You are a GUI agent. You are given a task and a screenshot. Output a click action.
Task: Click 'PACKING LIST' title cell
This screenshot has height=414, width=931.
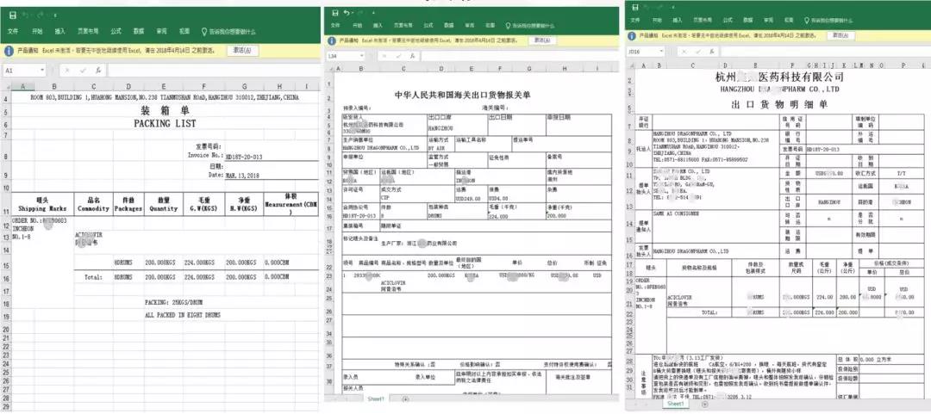click(x=165, y=123)
